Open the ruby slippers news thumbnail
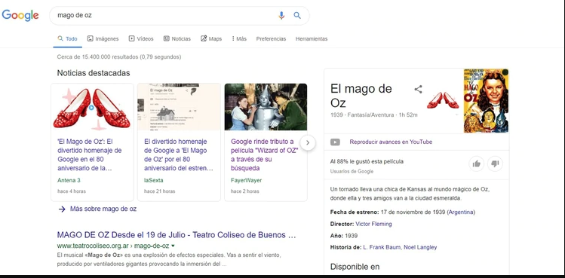 click(92, 107)
